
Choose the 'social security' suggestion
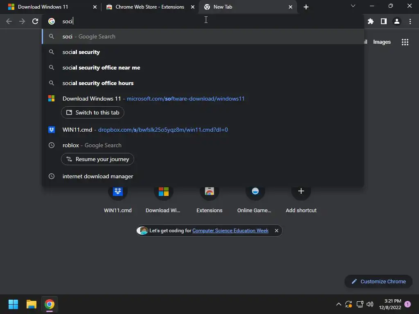pyautogui.click(x=203, y=52)
